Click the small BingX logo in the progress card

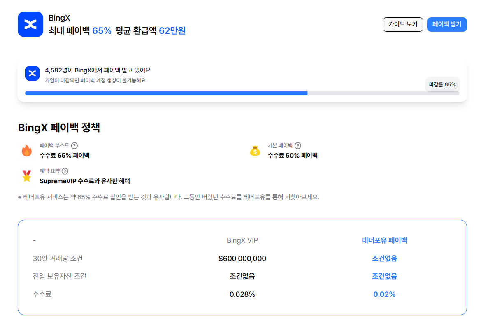(32, 73)
